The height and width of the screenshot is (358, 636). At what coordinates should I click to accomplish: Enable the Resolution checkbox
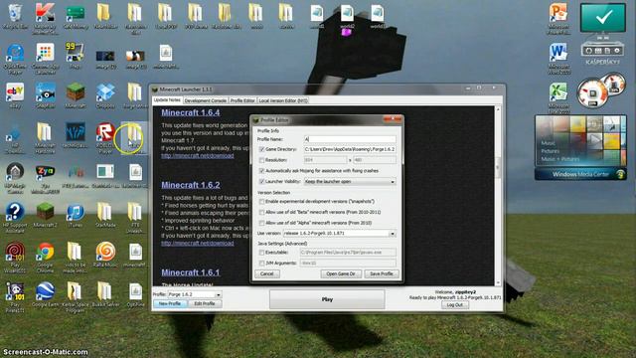click(261, 160)
